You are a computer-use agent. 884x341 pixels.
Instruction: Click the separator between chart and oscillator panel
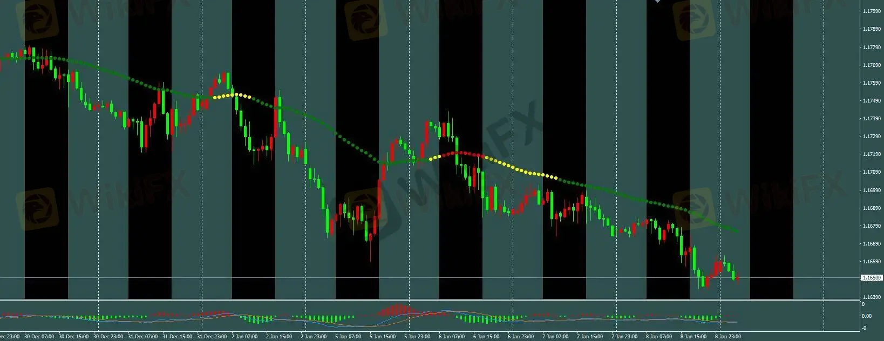pos(432,299)
